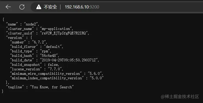Click the "version" key in JSON
The width and height of the screenshot is (203, 103).
point(15,38)
